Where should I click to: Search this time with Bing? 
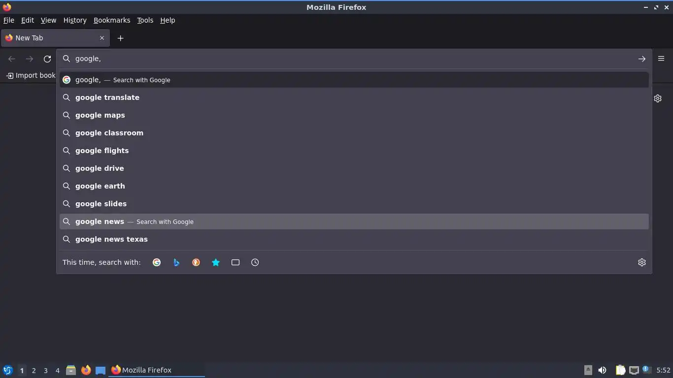pyautogui.click(x=176, y=262)
